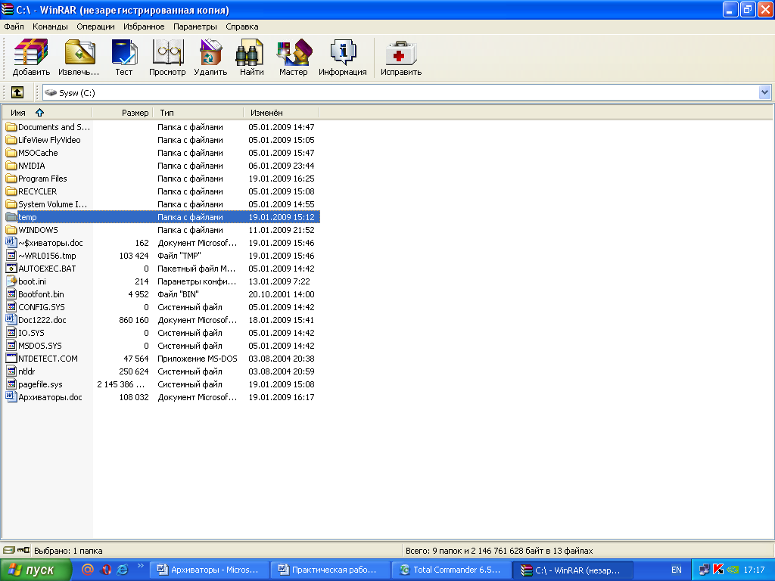The height and width of the screenshot is (581, 775).
Task: Click the NTDETECT.COM application icon
Action: (x=11, y=358)
